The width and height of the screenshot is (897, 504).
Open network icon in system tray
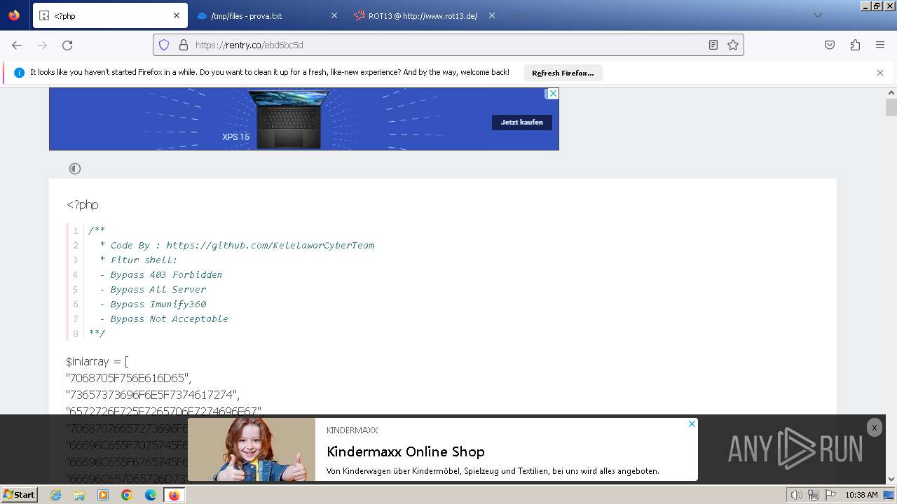click(x=814, y=495)
